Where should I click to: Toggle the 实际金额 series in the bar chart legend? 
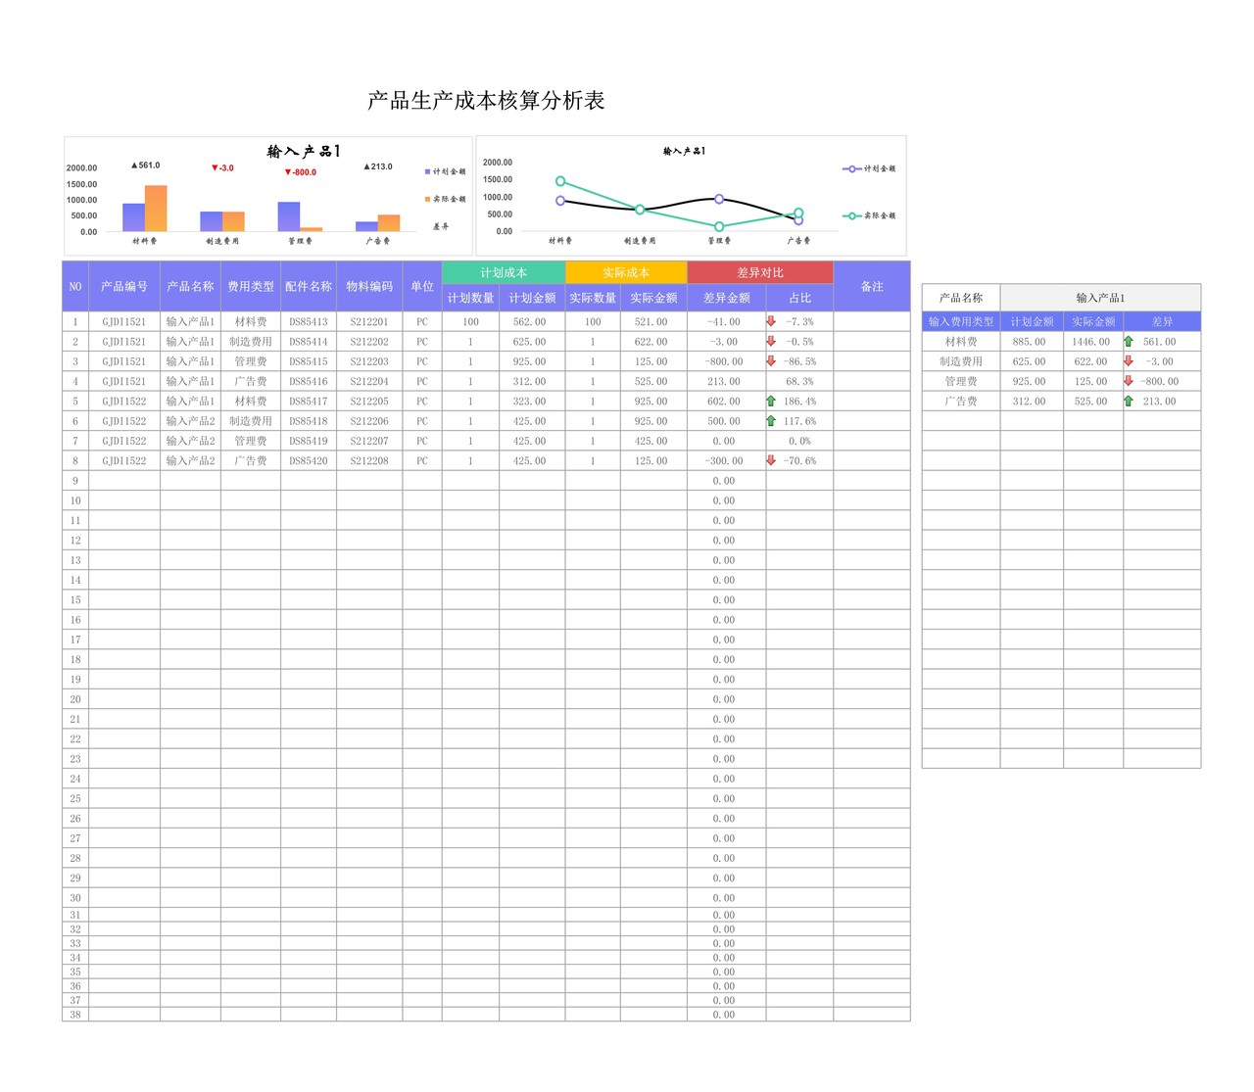pos(425,197)
